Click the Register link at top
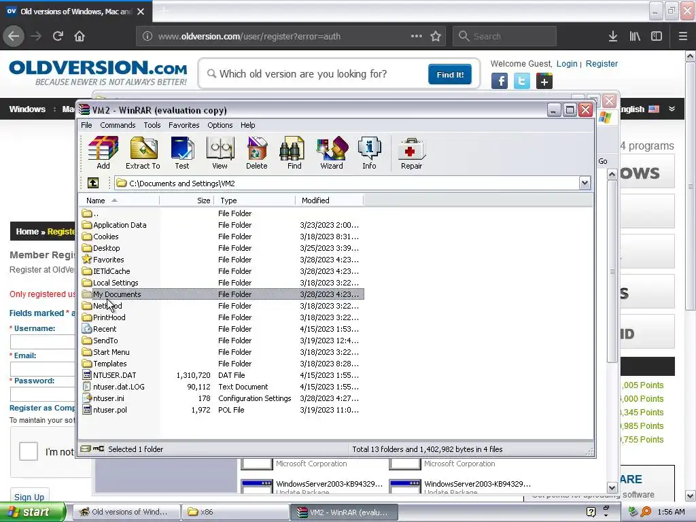This screenshot has width=696, height=522. (602, 63)
